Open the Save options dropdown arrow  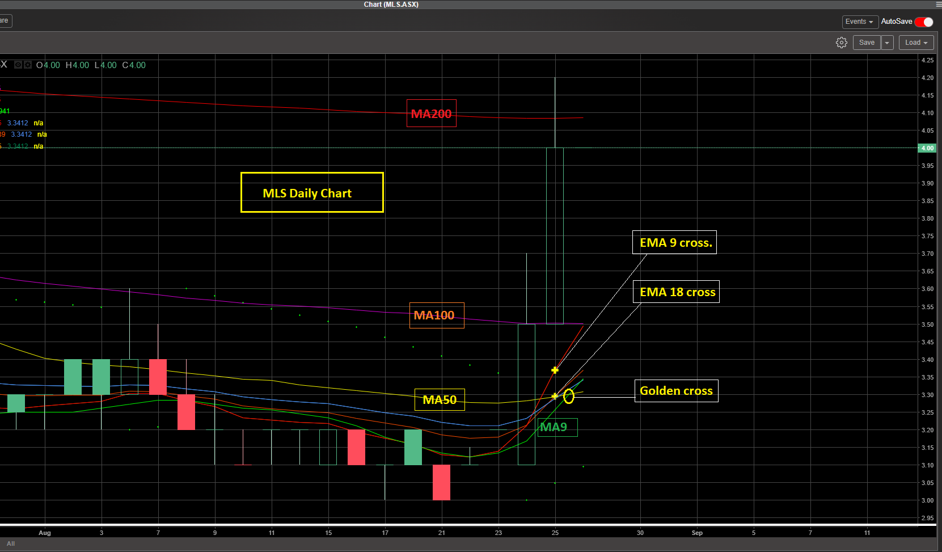coord(888,43)
